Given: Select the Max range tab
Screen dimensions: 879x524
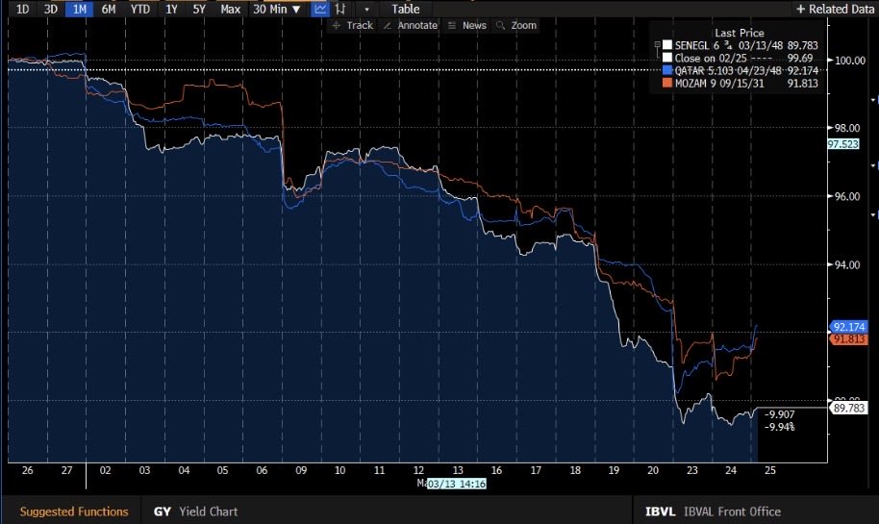Looking at the screenshot, I should [231, 9].
